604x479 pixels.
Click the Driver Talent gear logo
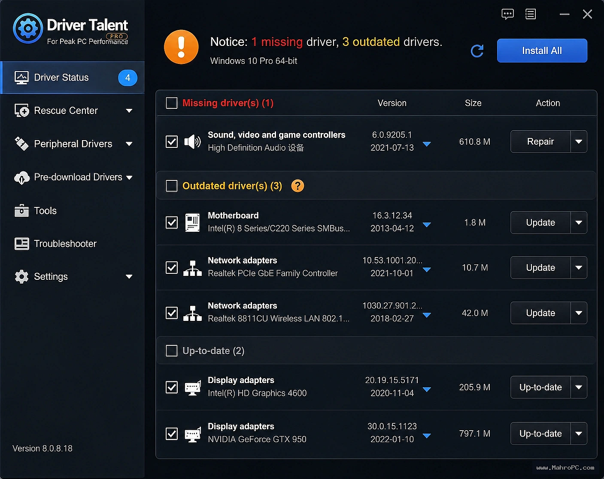coord(28,29)
